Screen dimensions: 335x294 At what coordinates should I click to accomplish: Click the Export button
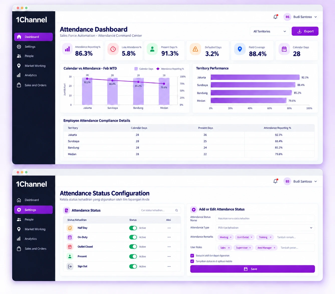coord(305,31)
